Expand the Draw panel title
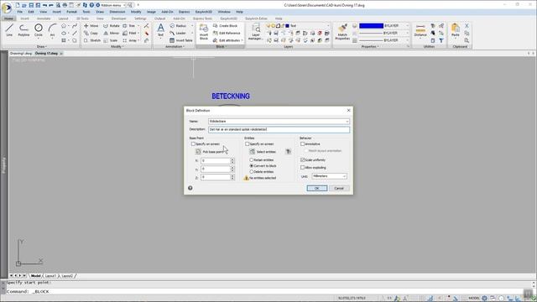This screenshot has width=537, height=302. point(41,47)
